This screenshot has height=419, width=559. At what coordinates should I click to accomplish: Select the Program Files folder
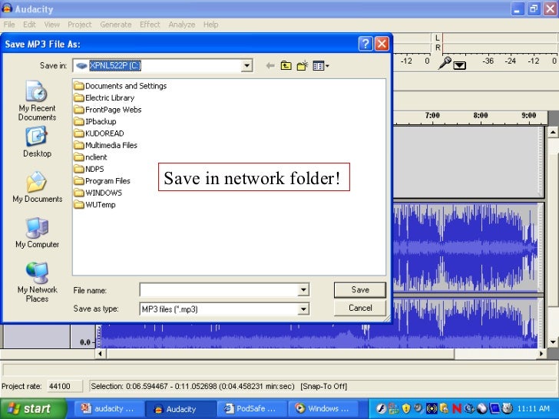pos(102,181)
